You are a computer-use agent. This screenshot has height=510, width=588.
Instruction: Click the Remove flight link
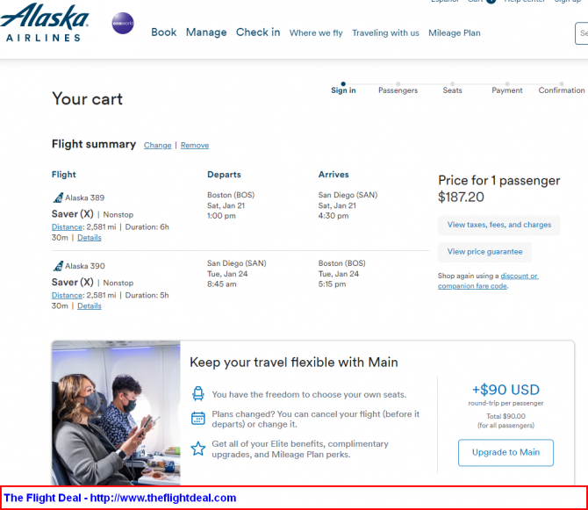(x=195, y=145)
